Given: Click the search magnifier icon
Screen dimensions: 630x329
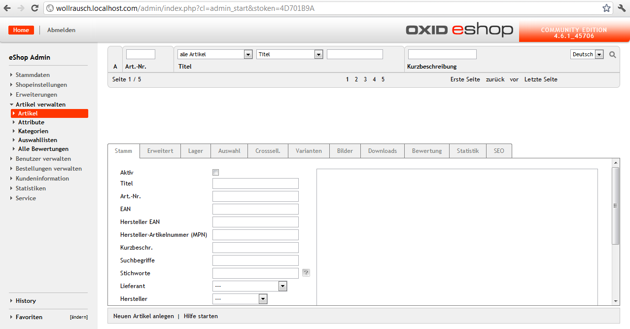Looking at the screenshot, I should 612,55.
